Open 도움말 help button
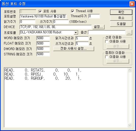The width and height of the screenshot is (136, 131). tap(121, 24)
